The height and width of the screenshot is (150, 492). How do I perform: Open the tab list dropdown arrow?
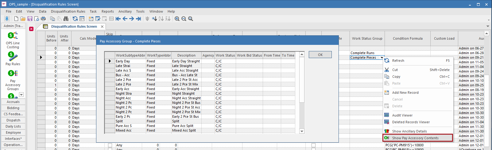(488, 26)
